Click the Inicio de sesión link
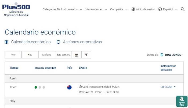The height and width of the screenshot is (108, 188). (x=145, y=9)
